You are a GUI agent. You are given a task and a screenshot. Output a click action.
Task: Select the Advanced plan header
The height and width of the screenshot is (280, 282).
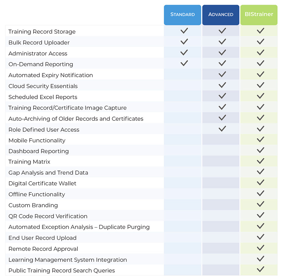pos(221,15)
